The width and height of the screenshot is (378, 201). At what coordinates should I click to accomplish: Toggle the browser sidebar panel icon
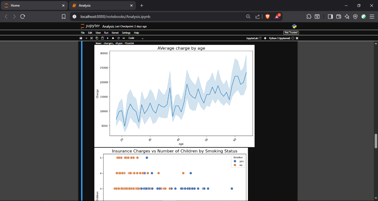tap(330, 17)
